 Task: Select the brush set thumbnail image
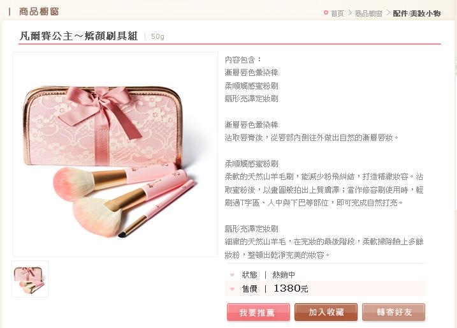(30, 279)
